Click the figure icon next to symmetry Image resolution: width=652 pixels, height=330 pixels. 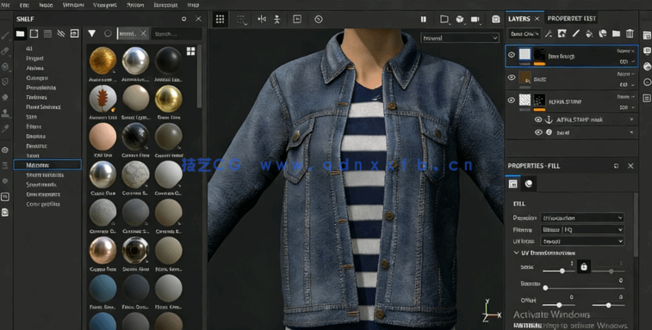tap(277, 19)
